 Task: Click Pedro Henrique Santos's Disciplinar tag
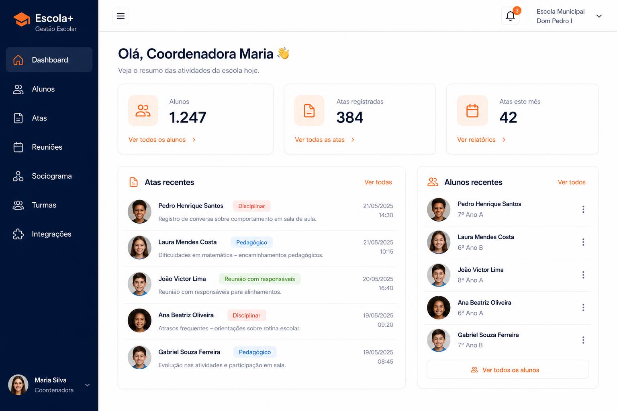[251, 206]
